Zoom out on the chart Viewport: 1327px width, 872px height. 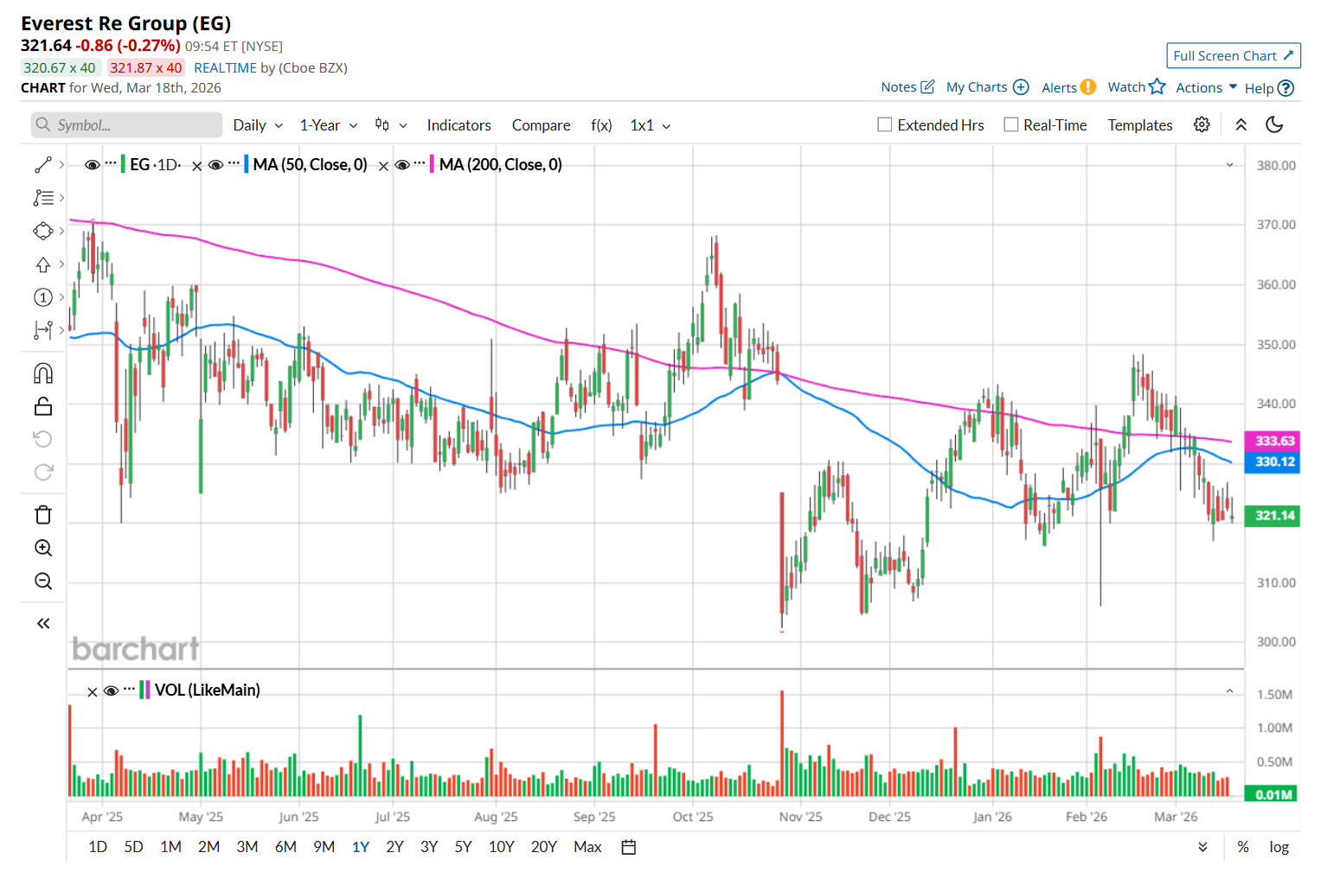[x=43, y=581]
